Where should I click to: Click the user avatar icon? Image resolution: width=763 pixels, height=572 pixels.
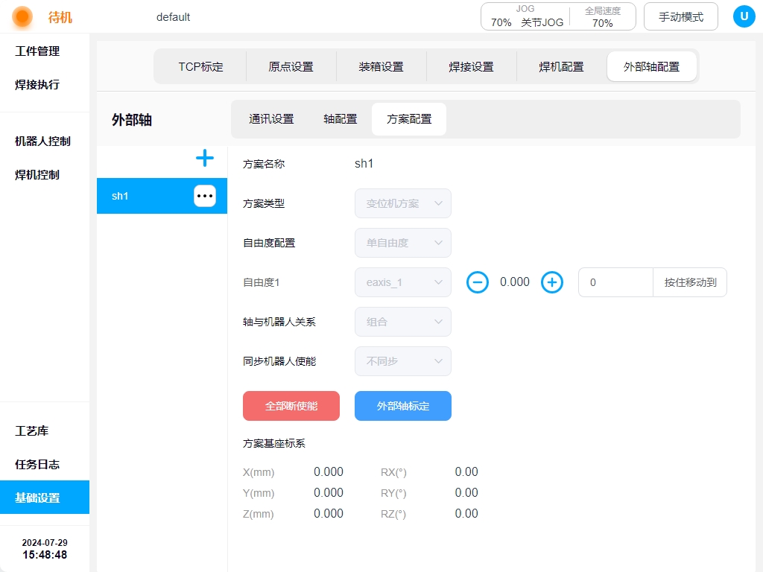pos(744,16)
